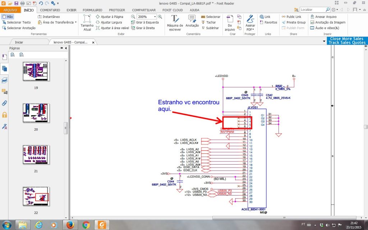Viewport: 368px width, 230px height.
Task: Collapse the Páginas navigation panel
Action: tap(66, 48)
